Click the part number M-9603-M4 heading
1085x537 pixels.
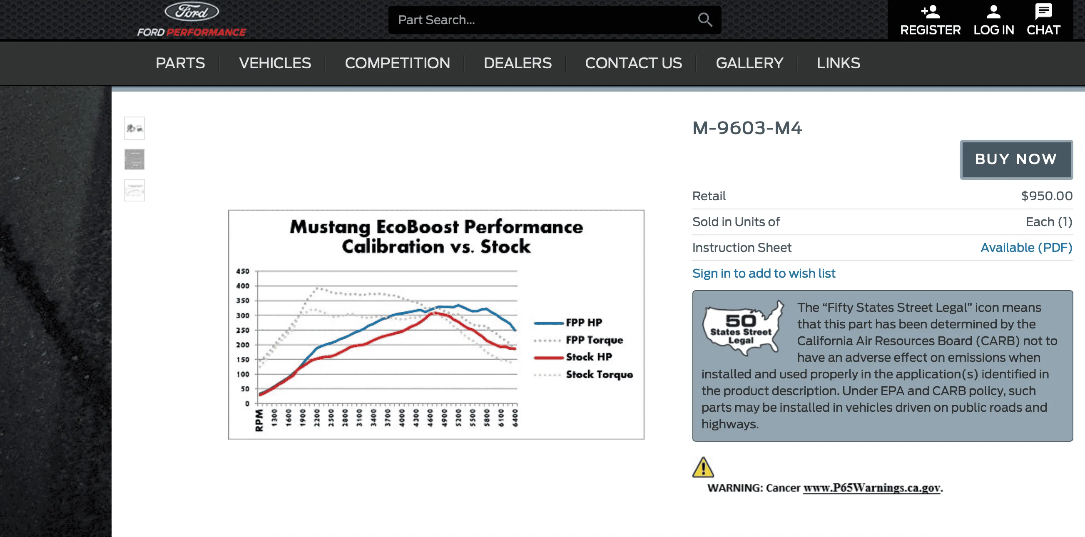(747, 128)
